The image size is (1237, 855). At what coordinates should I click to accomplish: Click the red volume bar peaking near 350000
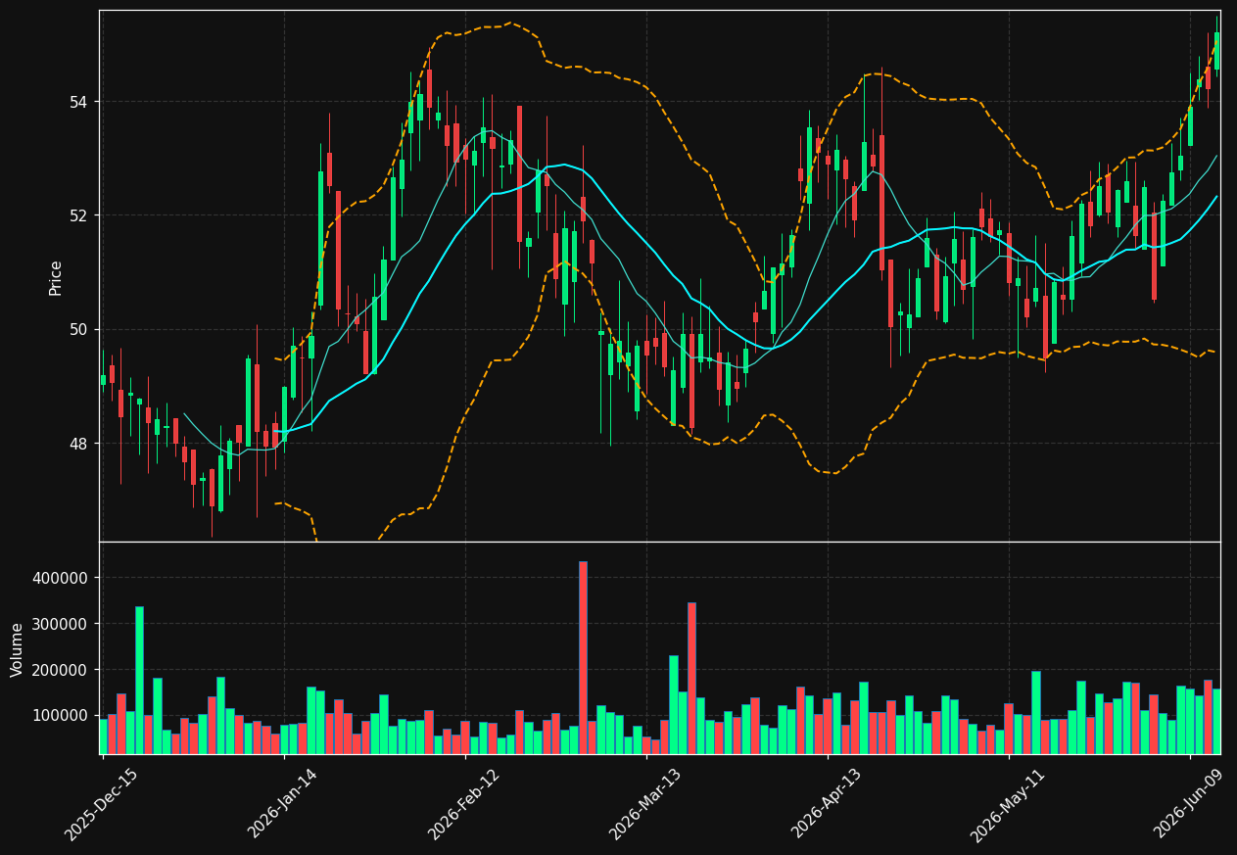click(x=691, y=678)
